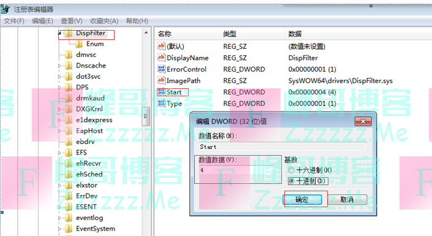Click the DisplayName string value icon
This screenshot has height=236, width=432.
click(161, 58)
